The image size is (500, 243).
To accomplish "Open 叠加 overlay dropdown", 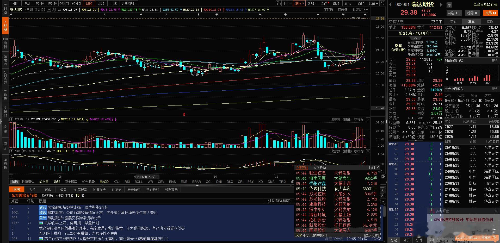I will pos(312,3).
